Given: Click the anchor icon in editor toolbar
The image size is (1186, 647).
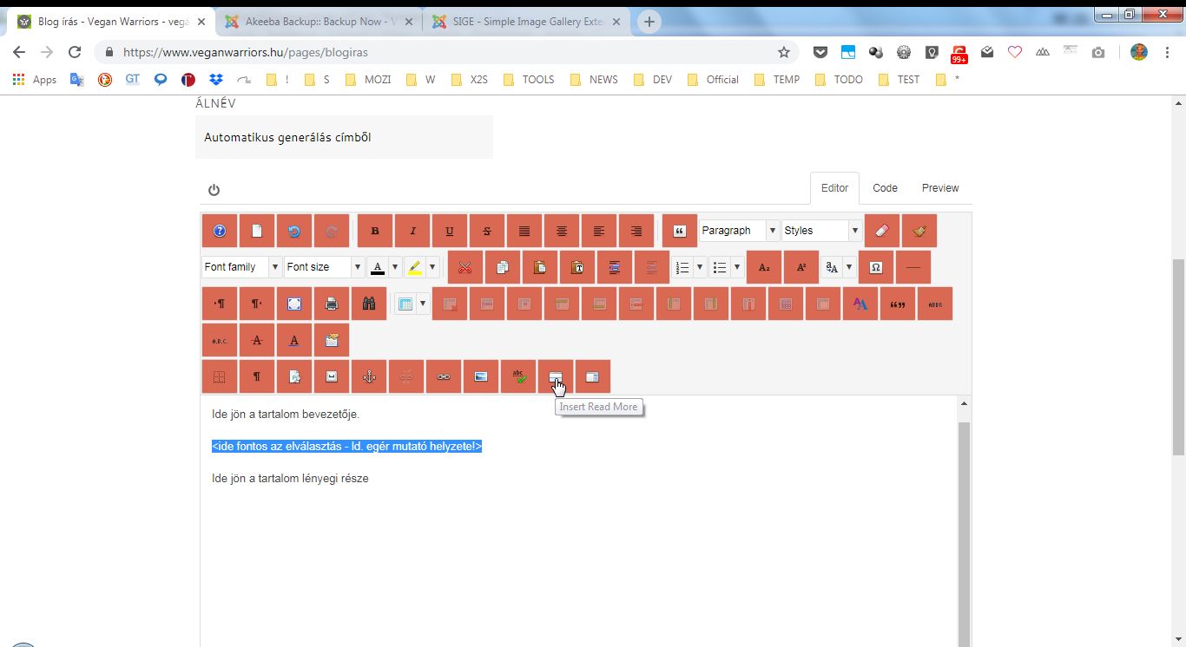Looking at the screenshot, I should 369,376.
